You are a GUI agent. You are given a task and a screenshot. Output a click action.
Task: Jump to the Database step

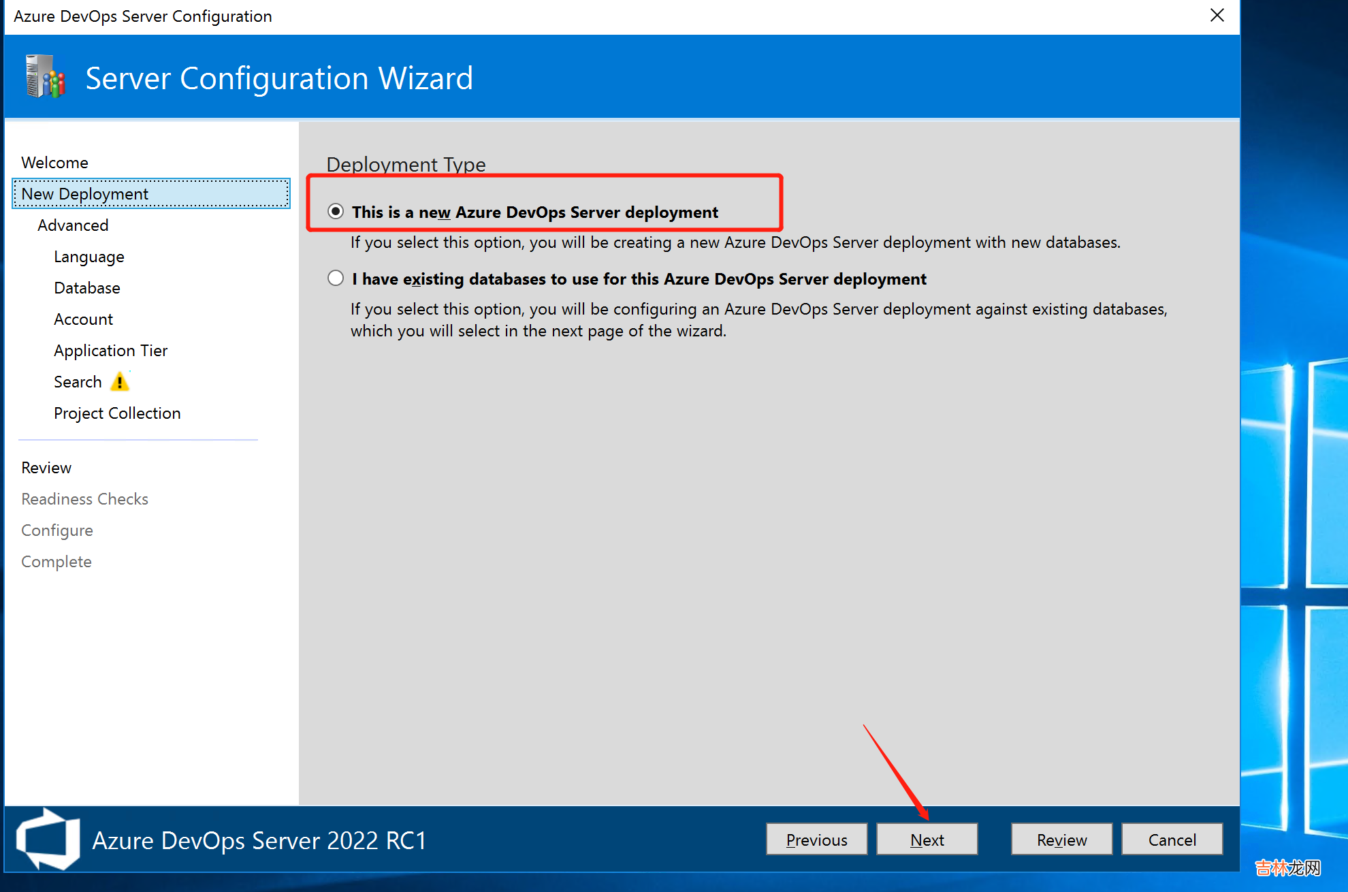click(87, 288)
